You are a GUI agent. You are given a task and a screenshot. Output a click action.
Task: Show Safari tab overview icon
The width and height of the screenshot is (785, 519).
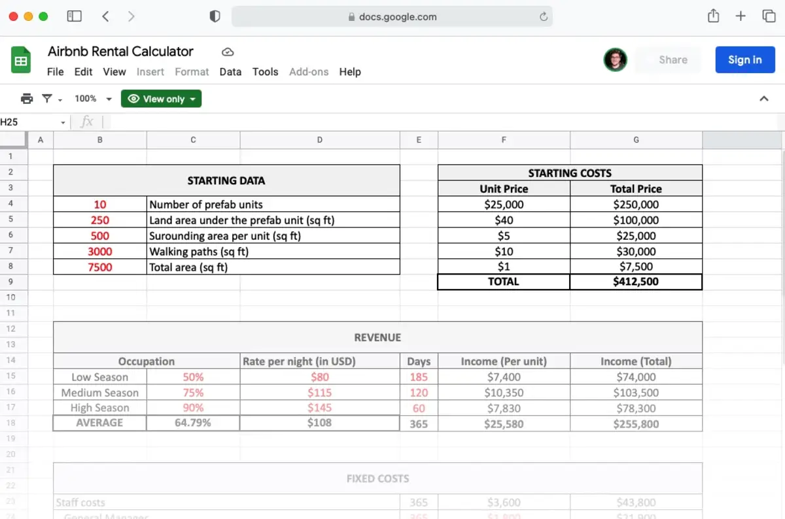coord(769,16)
